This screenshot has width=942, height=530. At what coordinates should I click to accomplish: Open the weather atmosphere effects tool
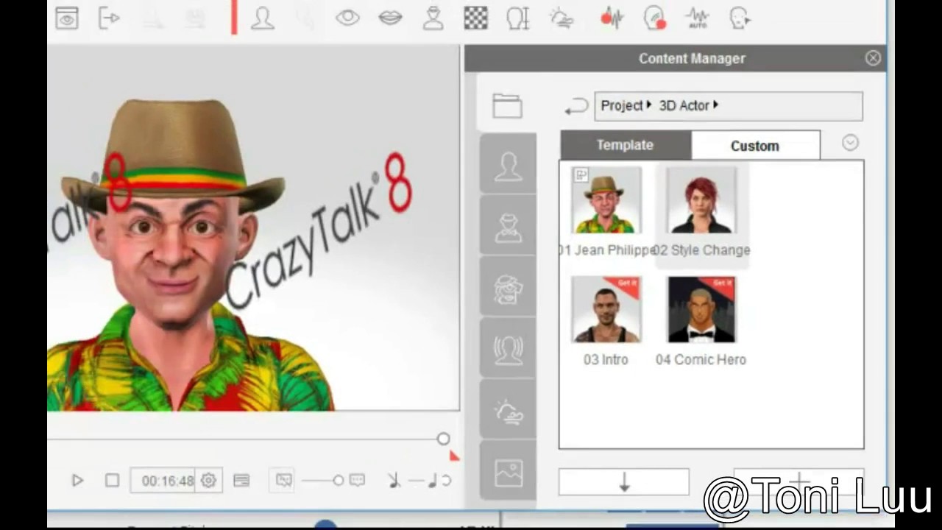(x=561, y=18)
